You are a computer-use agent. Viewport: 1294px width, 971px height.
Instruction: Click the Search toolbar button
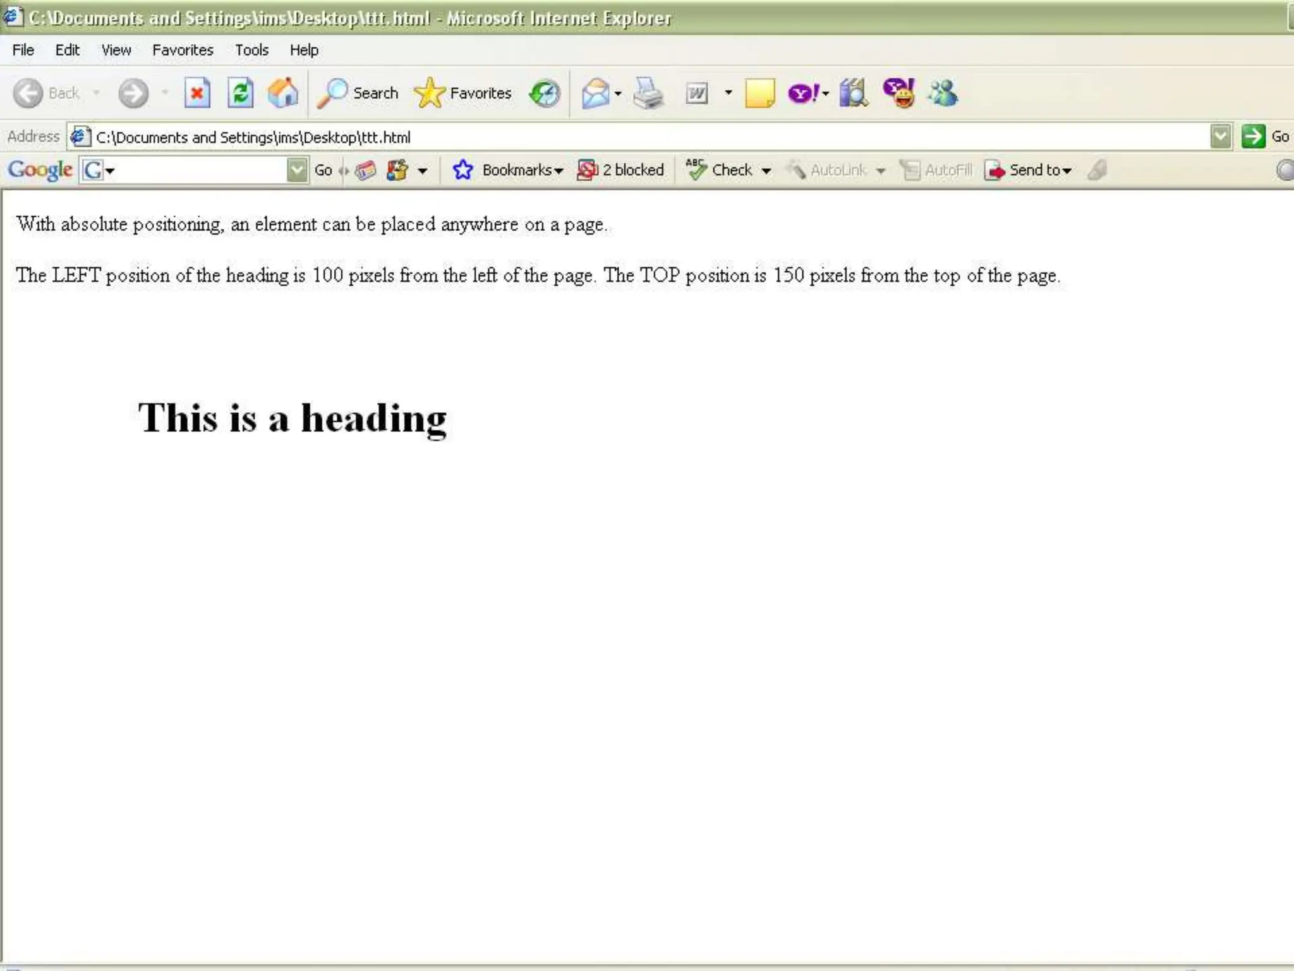point(358,94)
